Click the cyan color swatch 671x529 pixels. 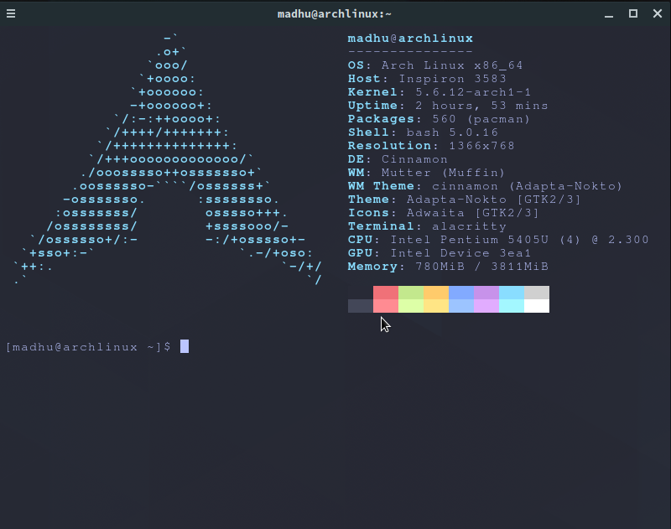(512, 299)
